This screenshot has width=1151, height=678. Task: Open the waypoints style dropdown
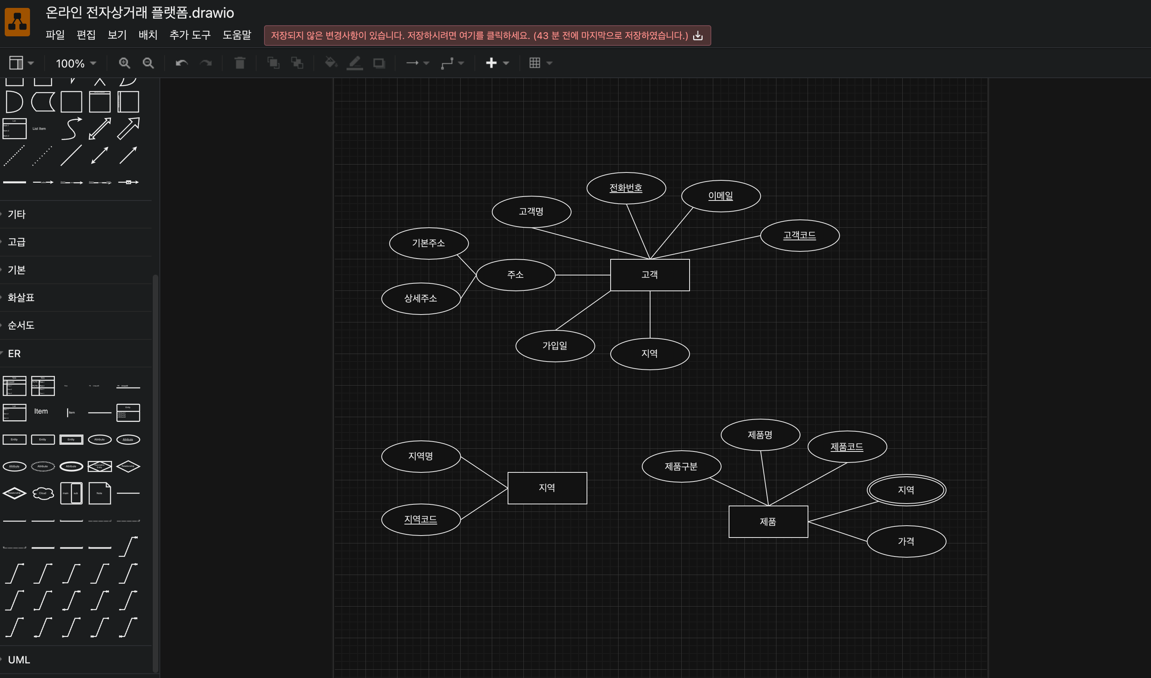coord(452,63)
